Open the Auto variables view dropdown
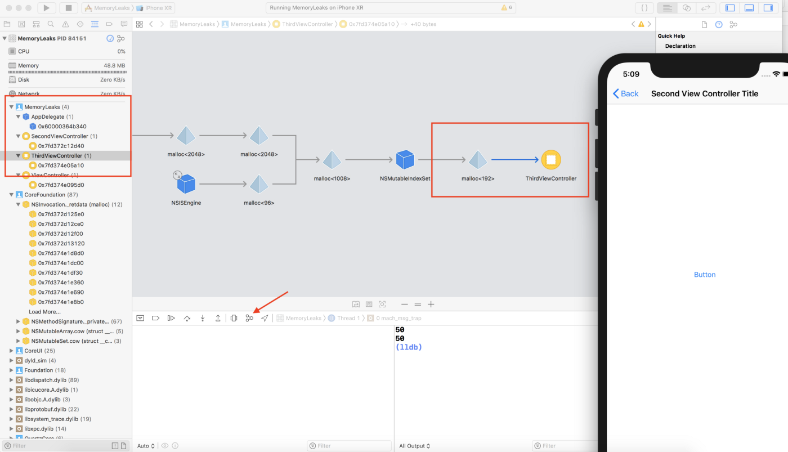The width and height of the screenshot is (788, 452). click(146, 446)
